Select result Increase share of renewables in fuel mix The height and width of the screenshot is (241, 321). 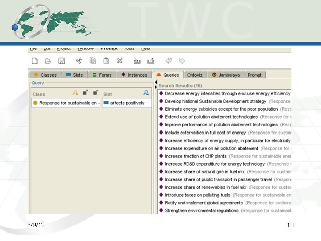[x=225, y=187]
